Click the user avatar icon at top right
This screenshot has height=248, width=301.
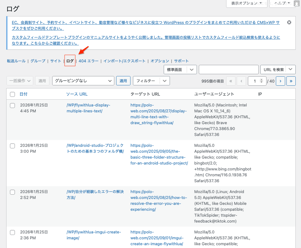pyautogui.click(x=297, y=3)
